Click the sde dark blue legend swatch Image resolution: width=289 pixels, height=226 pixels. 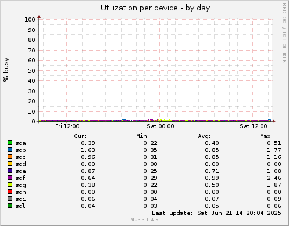(x=10, y=171)
